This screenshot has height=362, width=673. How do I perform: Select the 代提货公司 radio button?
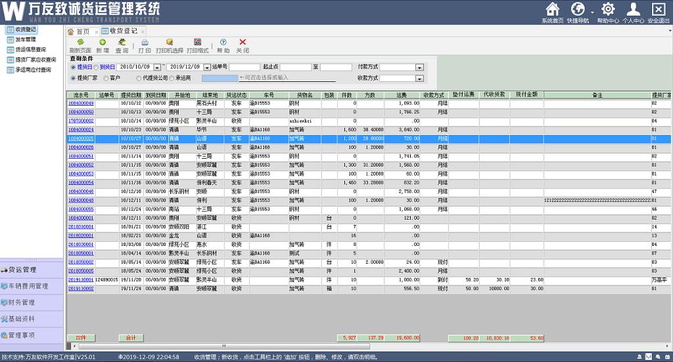139,78
